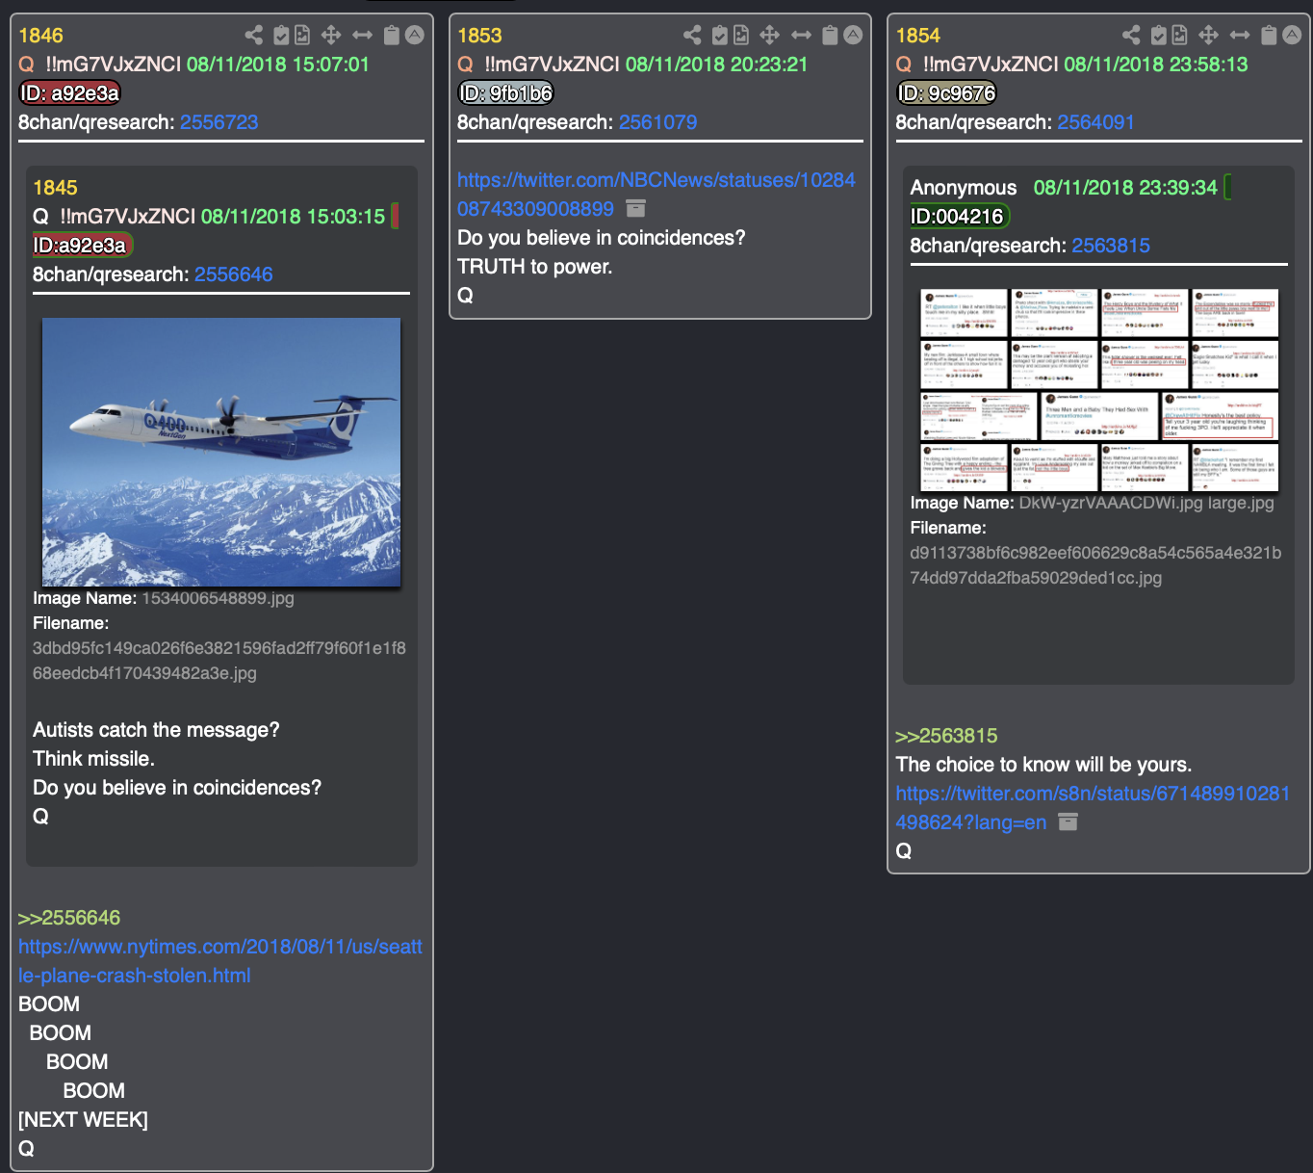The height and width of the screenshot is (1173, 1313).
Task: Open 8chan/qresearch post 2561079 link
Action: click(x=658, y=122)
